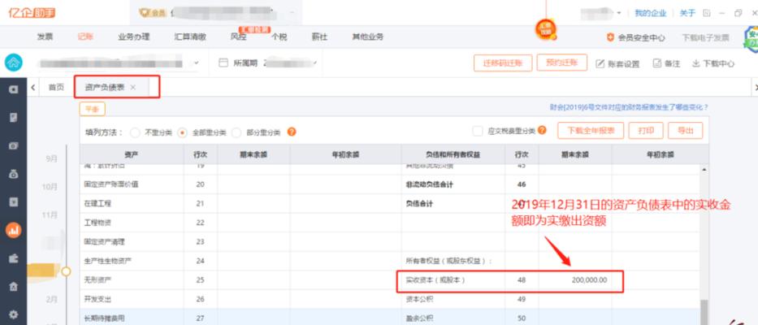
Task: Click the 导出 button
Action: (x=686, y=131)
